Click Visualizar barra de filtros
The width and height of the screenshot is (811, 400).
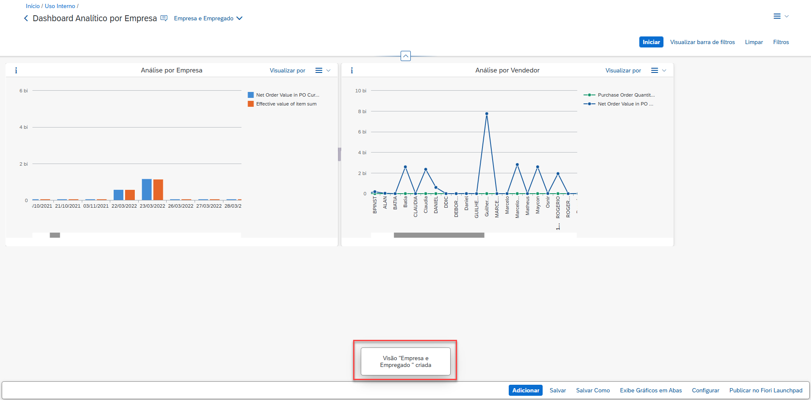click(x=702, y=42)
